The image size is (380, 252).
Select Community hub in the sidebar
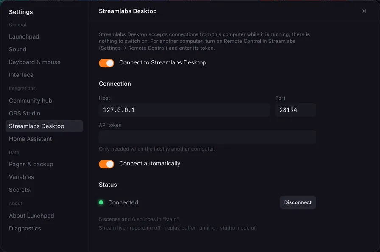click(x=44, y=101)
